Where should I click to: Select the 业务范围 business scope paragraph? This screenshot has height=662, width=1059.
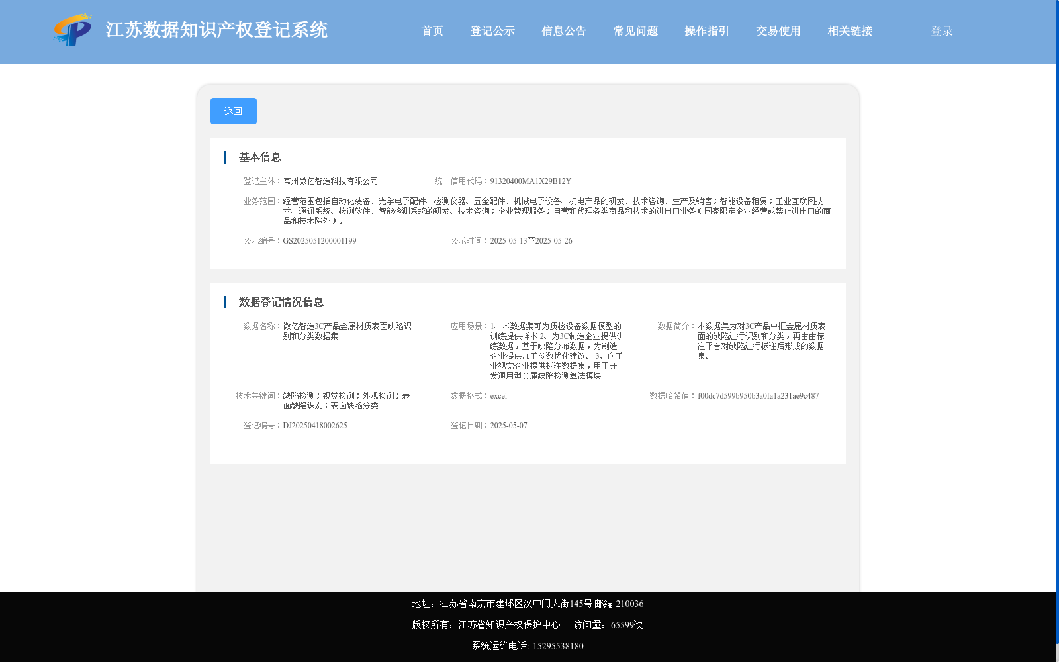click(557, 211)
